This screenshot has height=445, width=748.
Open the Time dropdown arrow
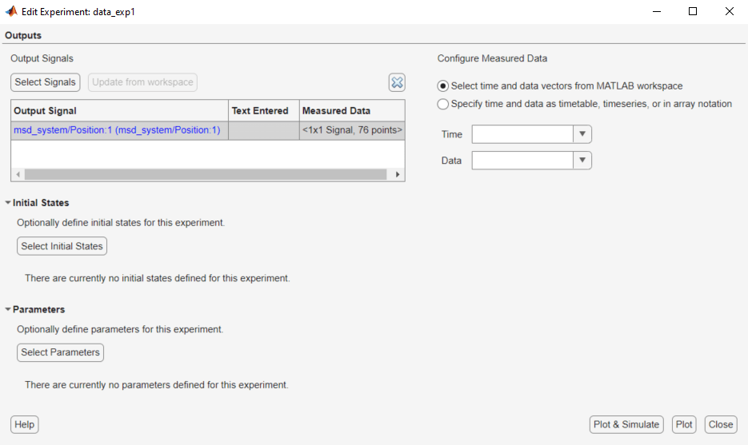coord(582,134)
